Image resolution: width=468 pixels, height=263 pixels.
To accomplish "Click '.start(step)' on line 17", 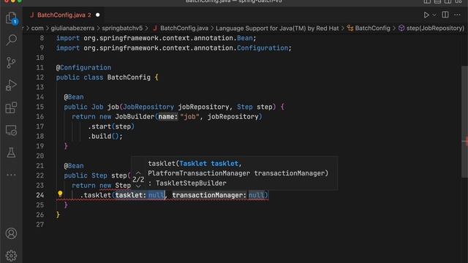I will 111,126.
